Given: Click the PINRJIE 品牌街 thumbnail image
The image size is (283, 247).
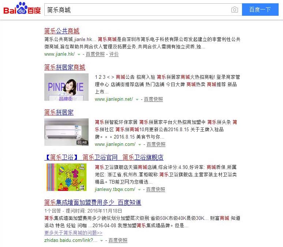Looking at the screenshot, I should (x=66, y=87).
